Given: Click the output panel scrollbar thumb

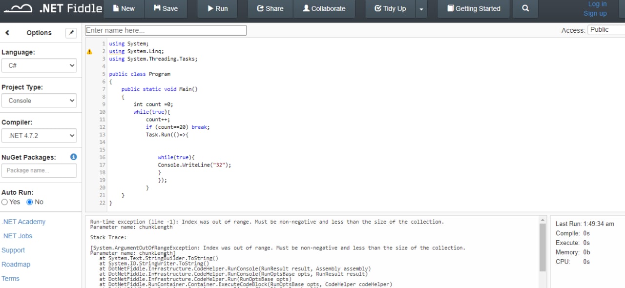Looking at the screenshot, I should point(542,247).
